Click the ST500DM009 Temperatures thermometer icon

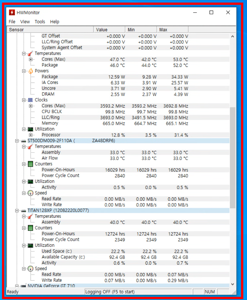(x=30, y=147)
